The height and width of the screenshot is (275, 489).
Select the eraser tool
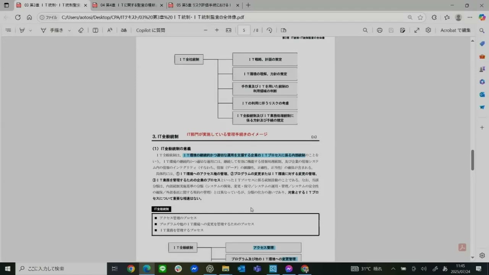pyautogui.click(x=81, y=30)
